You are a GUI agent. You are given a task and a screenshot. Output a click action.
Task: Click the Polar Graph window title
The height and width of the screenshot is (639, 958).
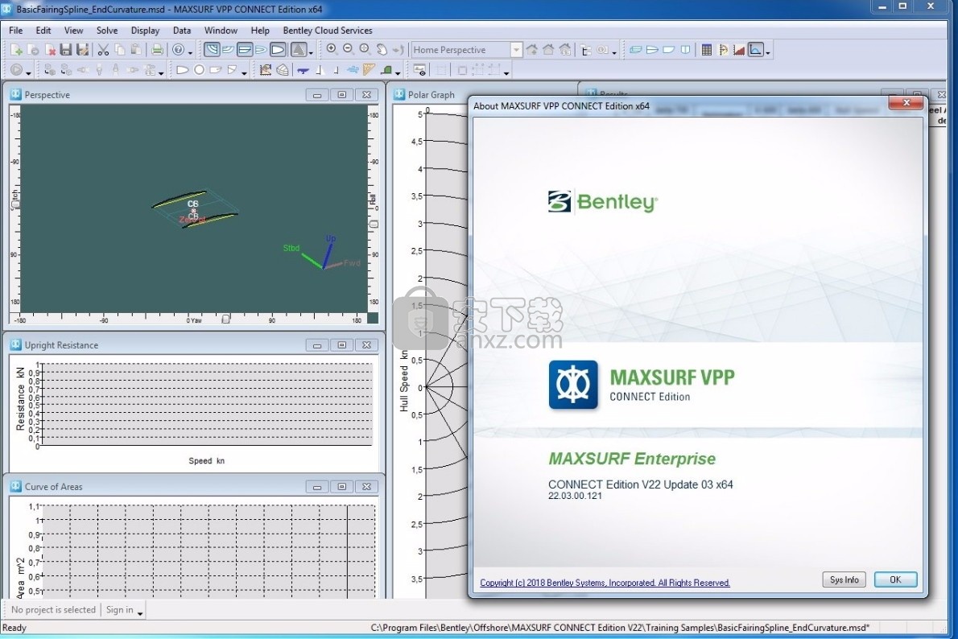(432, 95)
